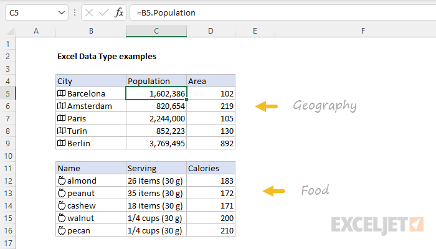Viewport: 436px width, 249px height.
Task: Select walnut's '1/4 cups (30 g)' cell
Action: [x=156, y=218]
